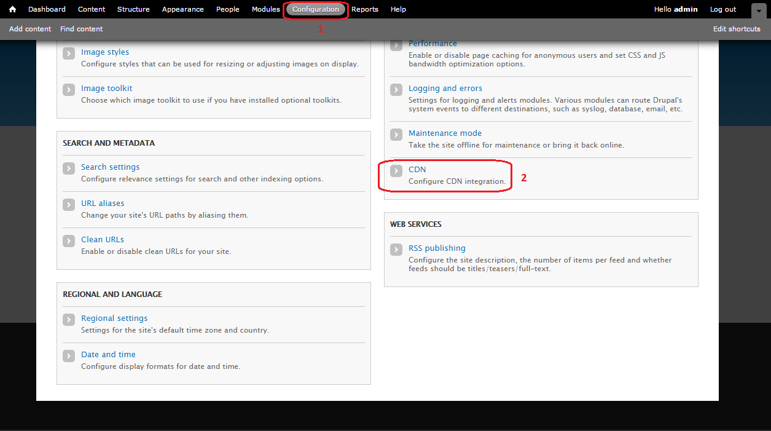Click 'Settings for the site's default time zone' text
771x431 pixels.
coord(175,330)
